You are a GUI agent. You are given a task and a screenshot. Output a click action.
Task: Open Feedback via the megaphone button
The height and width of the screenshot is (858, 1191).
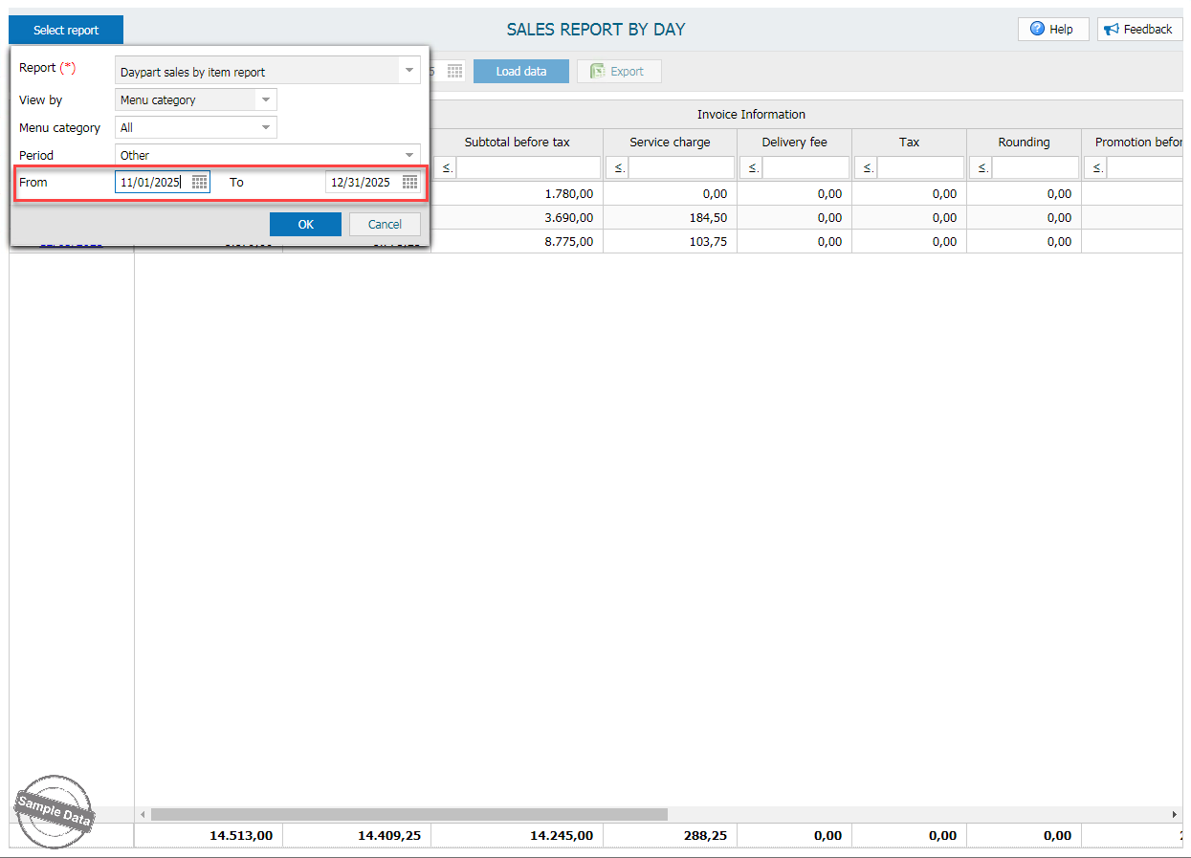(1139, 30)
